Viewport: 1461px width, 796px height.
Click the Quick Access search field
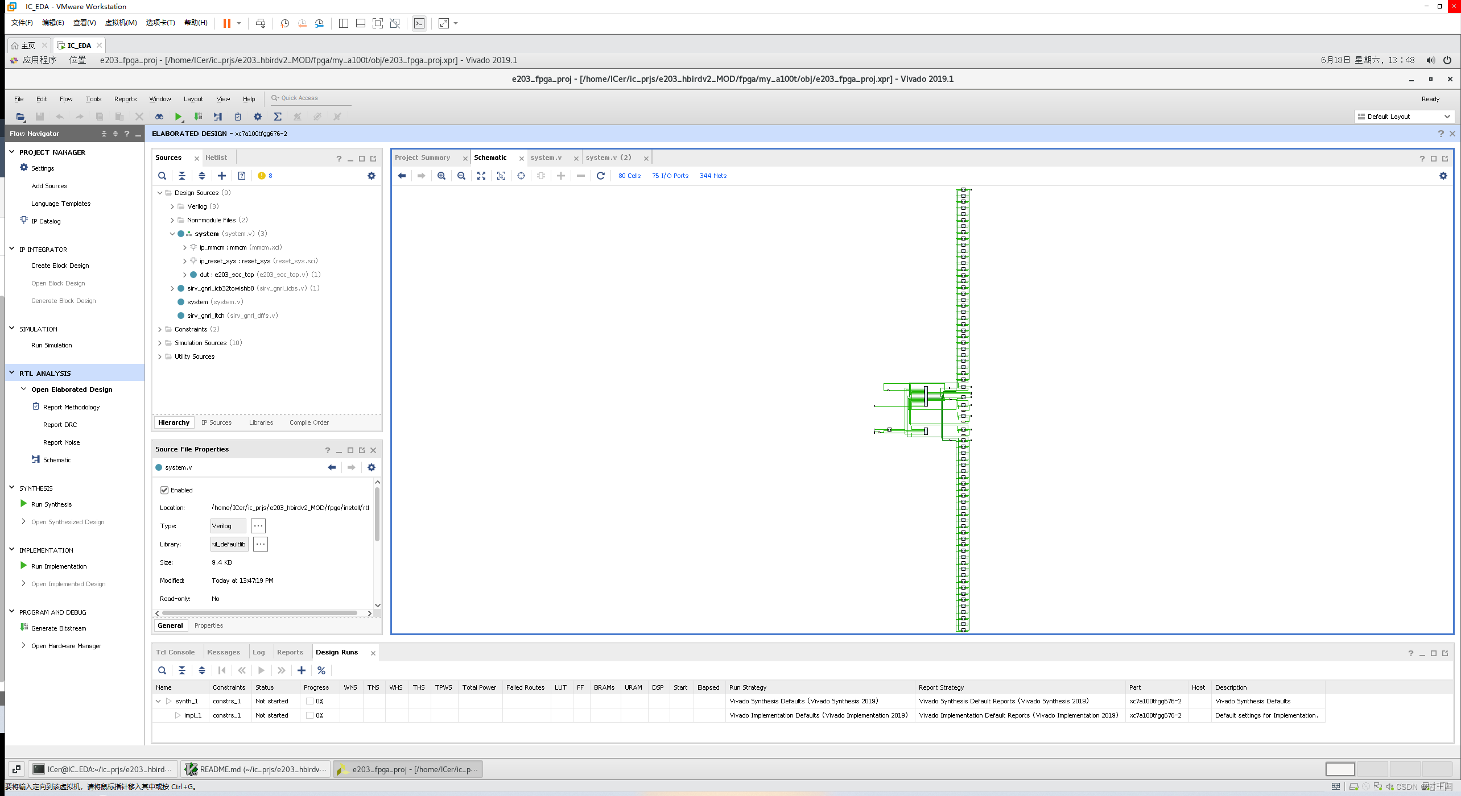[x=310, y=98]
